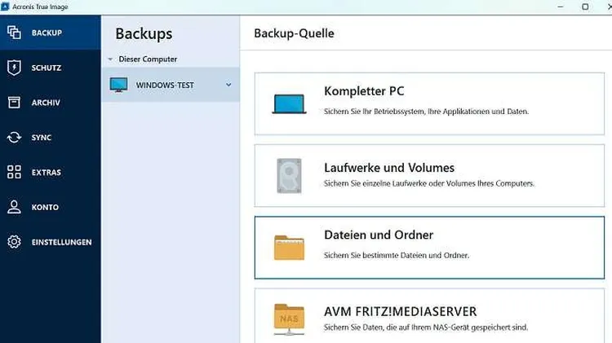Maximize the Acronis True Image window
The height and width of the screenshot is (343, 612).
pyautogui.click(x=585, y=7)
